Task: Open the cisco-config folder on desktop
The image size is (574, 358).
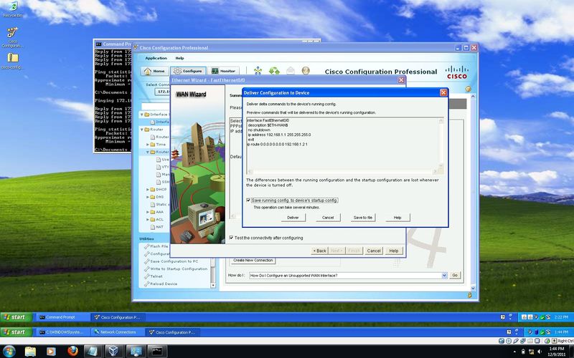Action: [x=12, y=61]
